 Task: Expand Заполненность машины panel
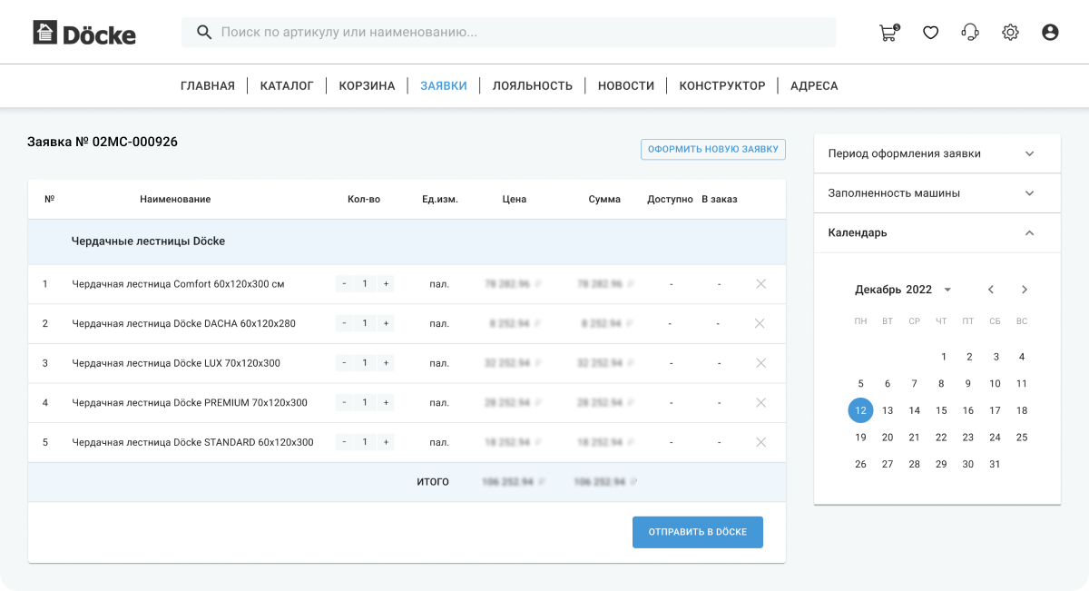937,193
